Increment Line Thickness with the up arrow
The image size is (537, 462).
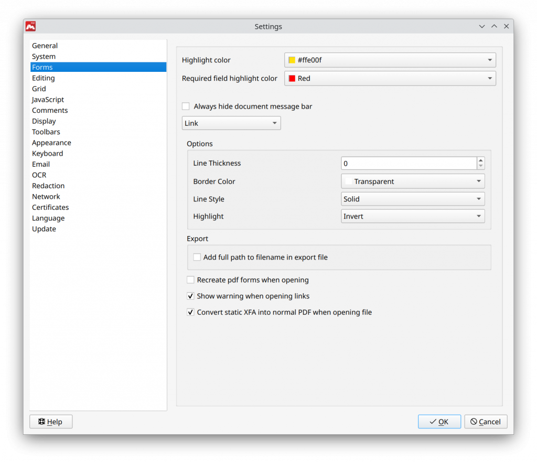pyautogui.click(x=480, y=160)
